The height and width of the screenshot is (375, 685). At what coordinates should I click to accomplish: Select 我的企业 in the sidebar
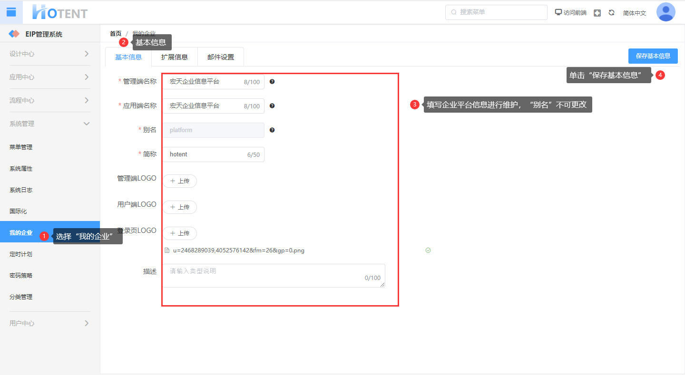pyautogui.click(x=50, y=233)
